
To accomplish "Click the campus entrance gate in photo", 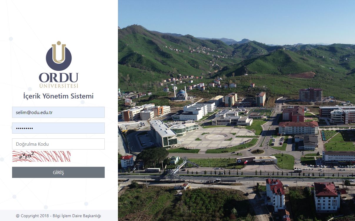I will click(x=257, y=160).
